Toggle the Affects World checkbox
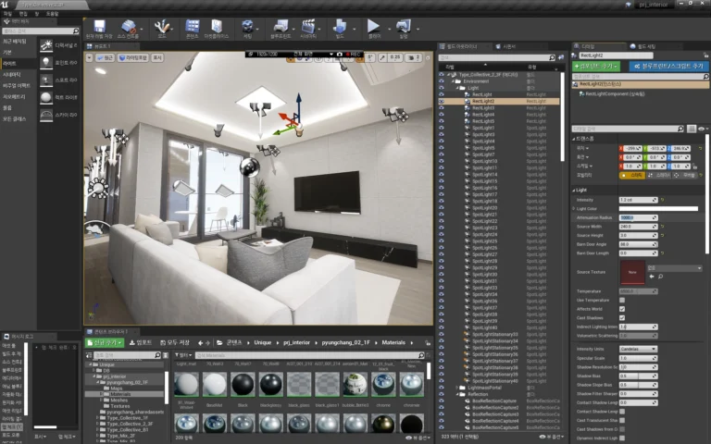 [x=622, y=309]
